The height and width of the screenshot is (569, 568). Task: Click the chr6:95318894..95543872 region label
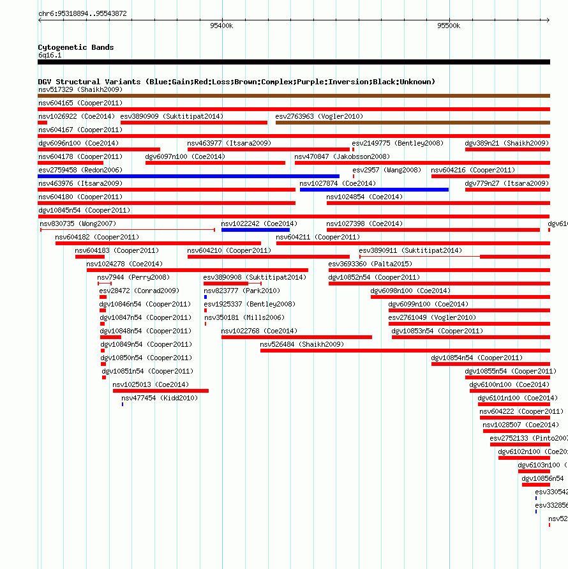tap(83, 13)
